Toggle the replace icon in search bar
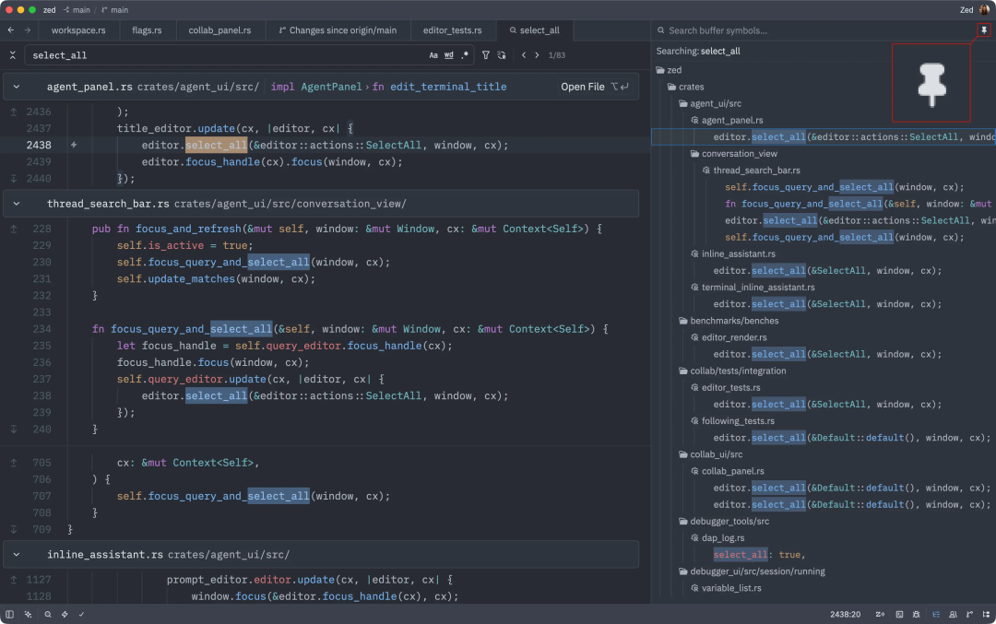Screen dimensions: 996x624 click(x=502, y=55)
